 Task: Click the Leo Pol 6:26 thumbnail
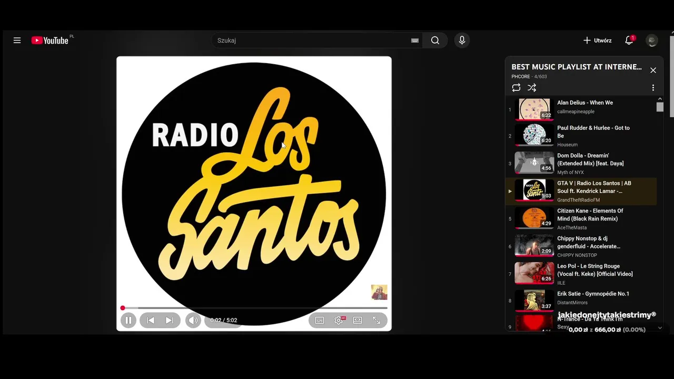click(534, 273)
